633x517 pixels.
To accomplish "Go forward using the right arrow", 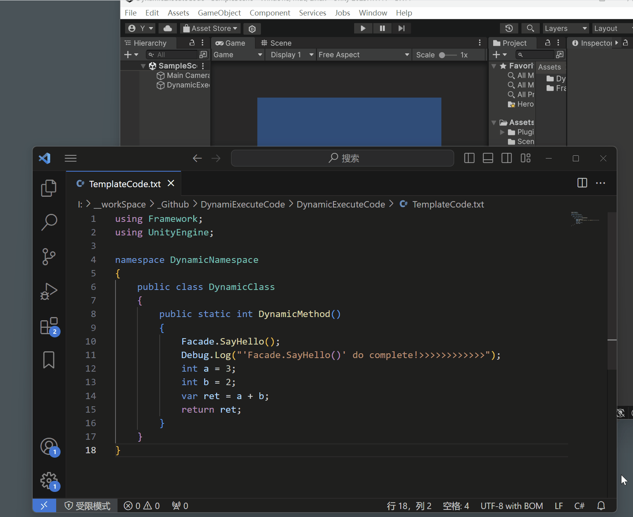I will coord(216,159).
